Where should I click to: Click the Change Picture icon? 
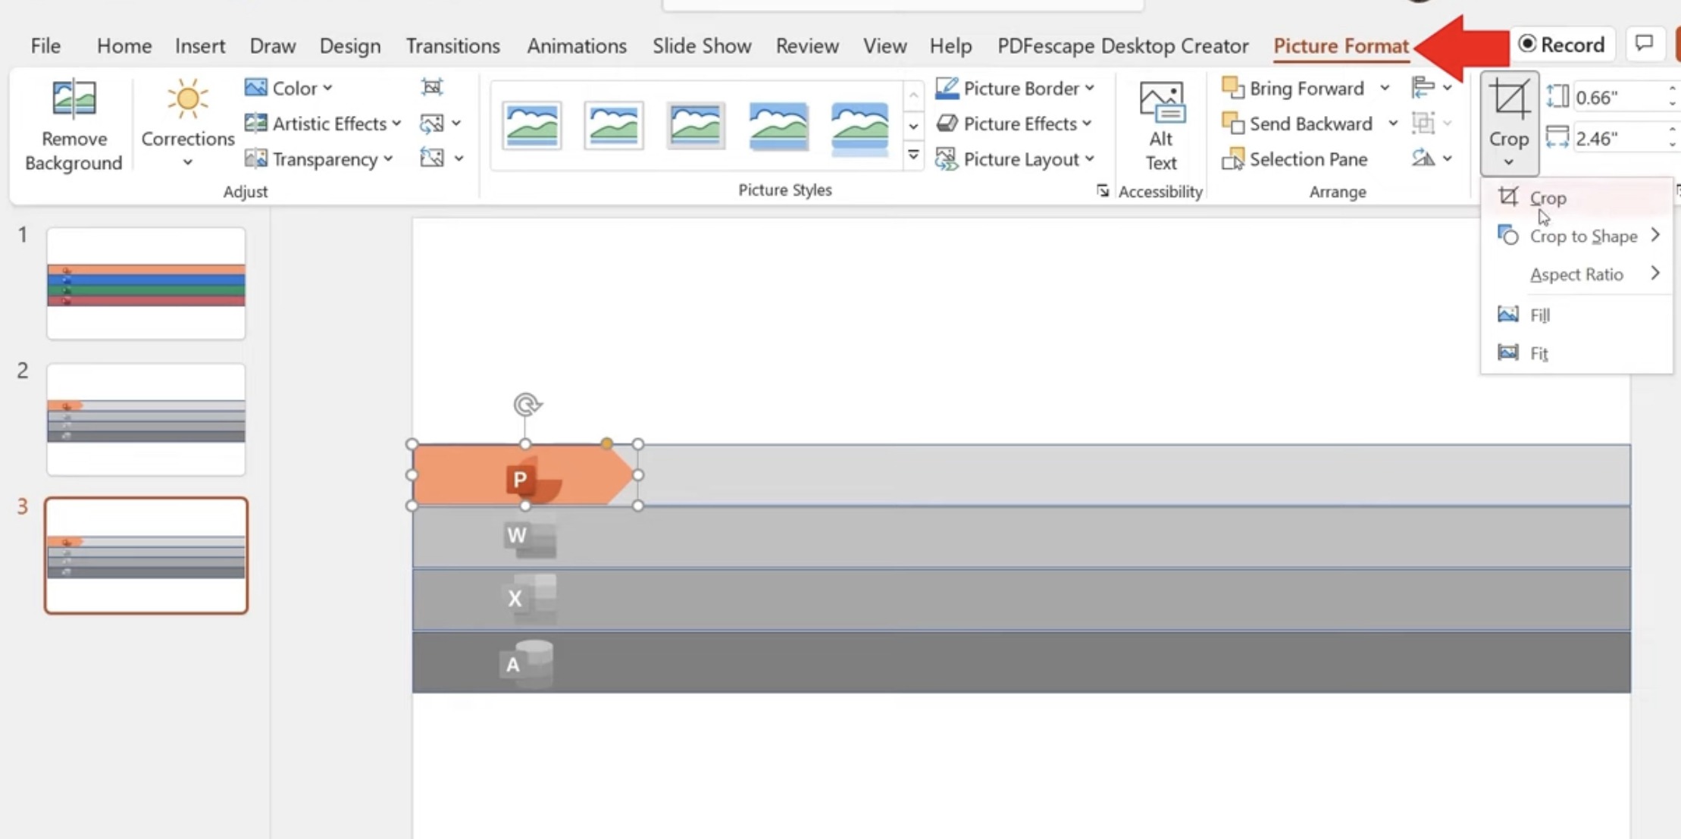(432, 124)
